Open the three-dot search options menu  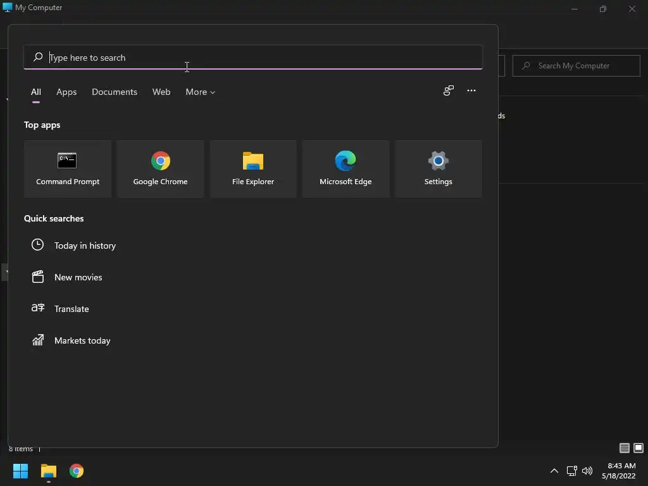[x=471, y=90]
